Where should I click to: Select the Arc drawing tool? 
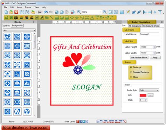pos(112,17)
